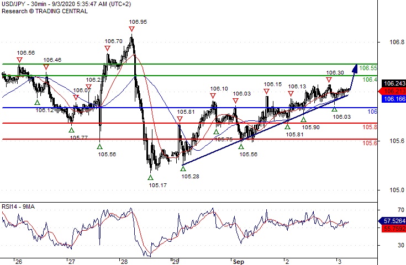This screenshot has width=406, height=265.
Task: Click the green triangle marker above 105.90
Action: 303,120
